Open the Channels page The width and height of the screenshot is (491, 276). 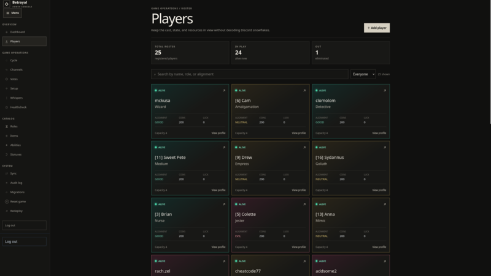[x=24, y=70]
